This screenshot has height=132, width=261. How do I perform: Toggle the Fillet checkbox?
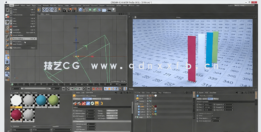212,115
